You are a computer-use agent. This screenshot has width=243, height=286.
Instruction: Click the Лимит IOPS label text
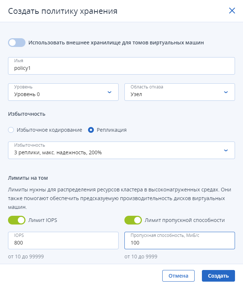click(x=43, y=220)
